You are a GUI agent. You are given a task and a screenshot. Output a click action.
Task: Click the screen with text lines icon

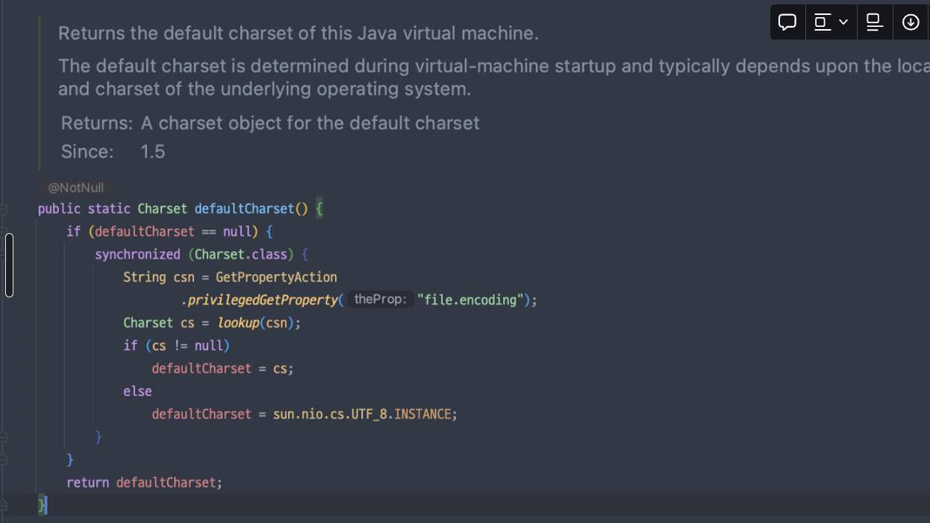pyautogui.click(x=875, y=22)
